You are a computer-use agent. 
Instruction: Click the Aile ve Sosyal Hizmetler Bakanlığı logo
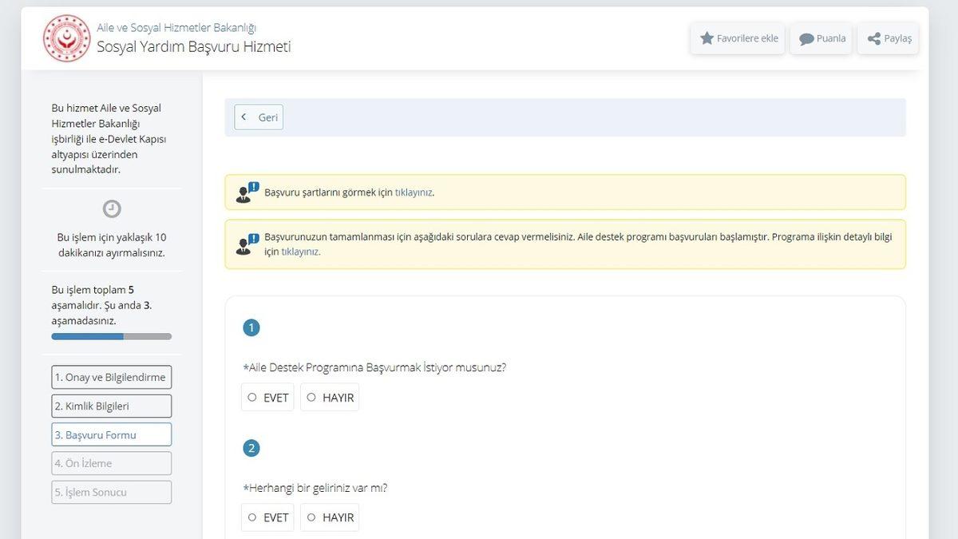[x=66, y=38]
